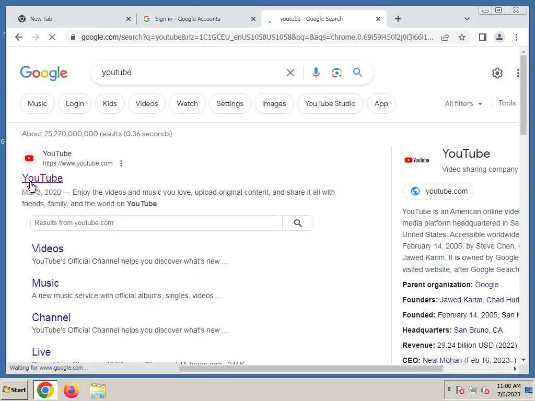535x401 pixels.
Task: Click the network tray icon
Action: tap(472, 390)
